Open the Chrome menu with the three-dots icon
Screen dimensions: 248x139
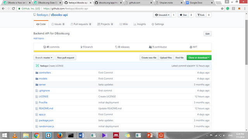pyautogui.click(x=245, y=8)
